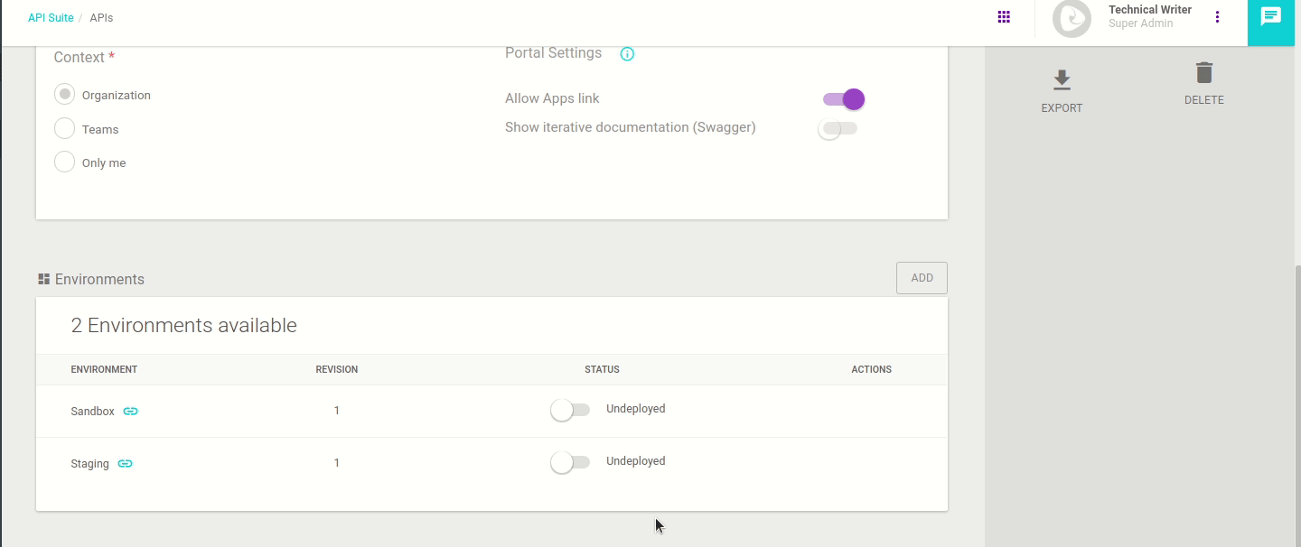Click the Delete trash icon
1301x547 pixels.
pyautogui.click(x=1203, y=73)
